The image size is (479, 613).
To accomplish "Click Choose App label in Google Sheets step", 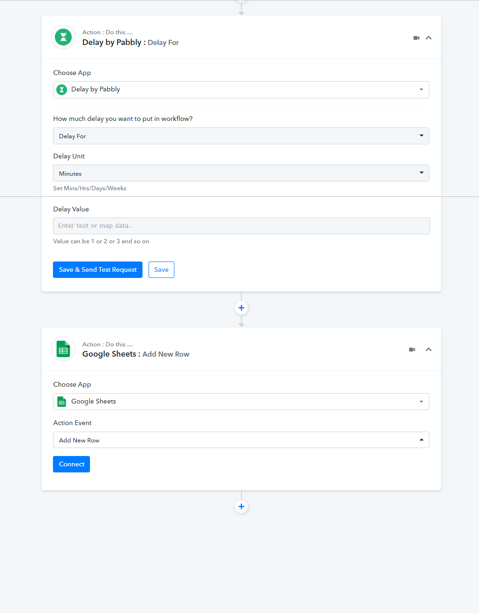I will (x=72, y=384).
